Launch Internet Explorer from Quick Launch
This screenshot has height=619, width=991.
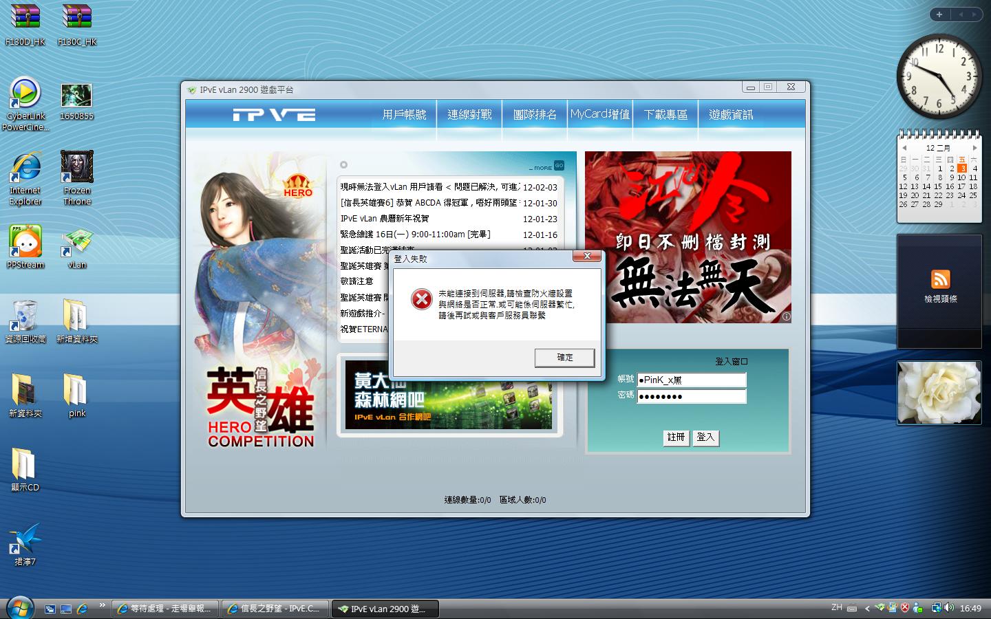[82, 609]
